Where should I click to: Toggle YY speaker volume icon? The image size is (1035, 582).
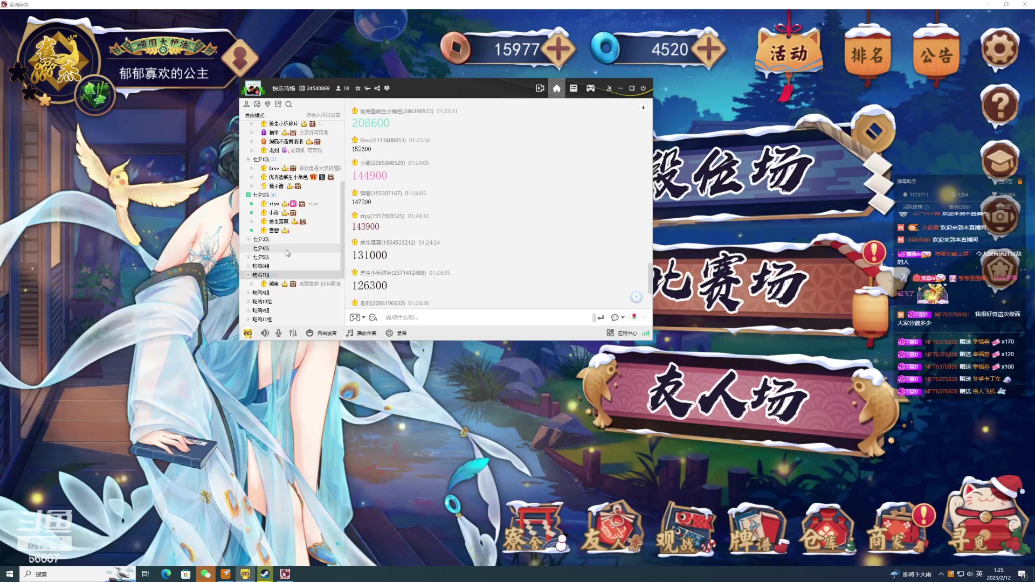coord(265,334)
